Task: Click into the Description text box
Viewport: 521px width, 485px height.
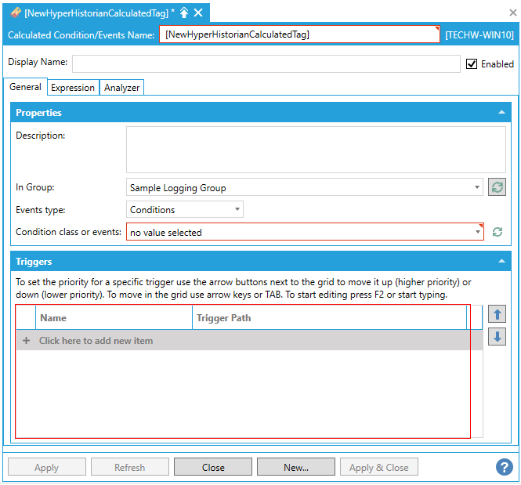Action: (x=305, y=150)
